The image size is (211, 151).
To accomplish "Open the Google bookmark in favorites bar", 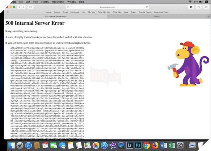I will point(57,12).
